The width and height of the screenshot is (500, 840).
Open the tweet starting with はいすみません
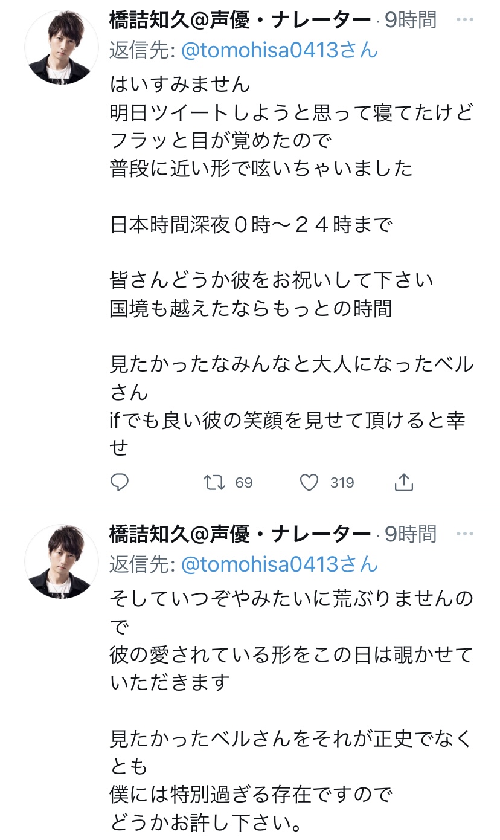(180, 84)
